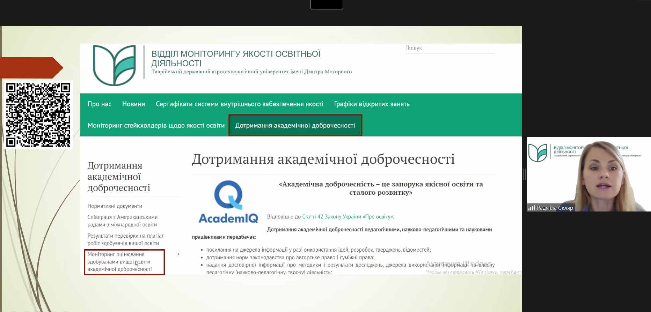
Task: Open Моніторинг оцінювання здобувачами вищої освіти link
Action: 120,262
